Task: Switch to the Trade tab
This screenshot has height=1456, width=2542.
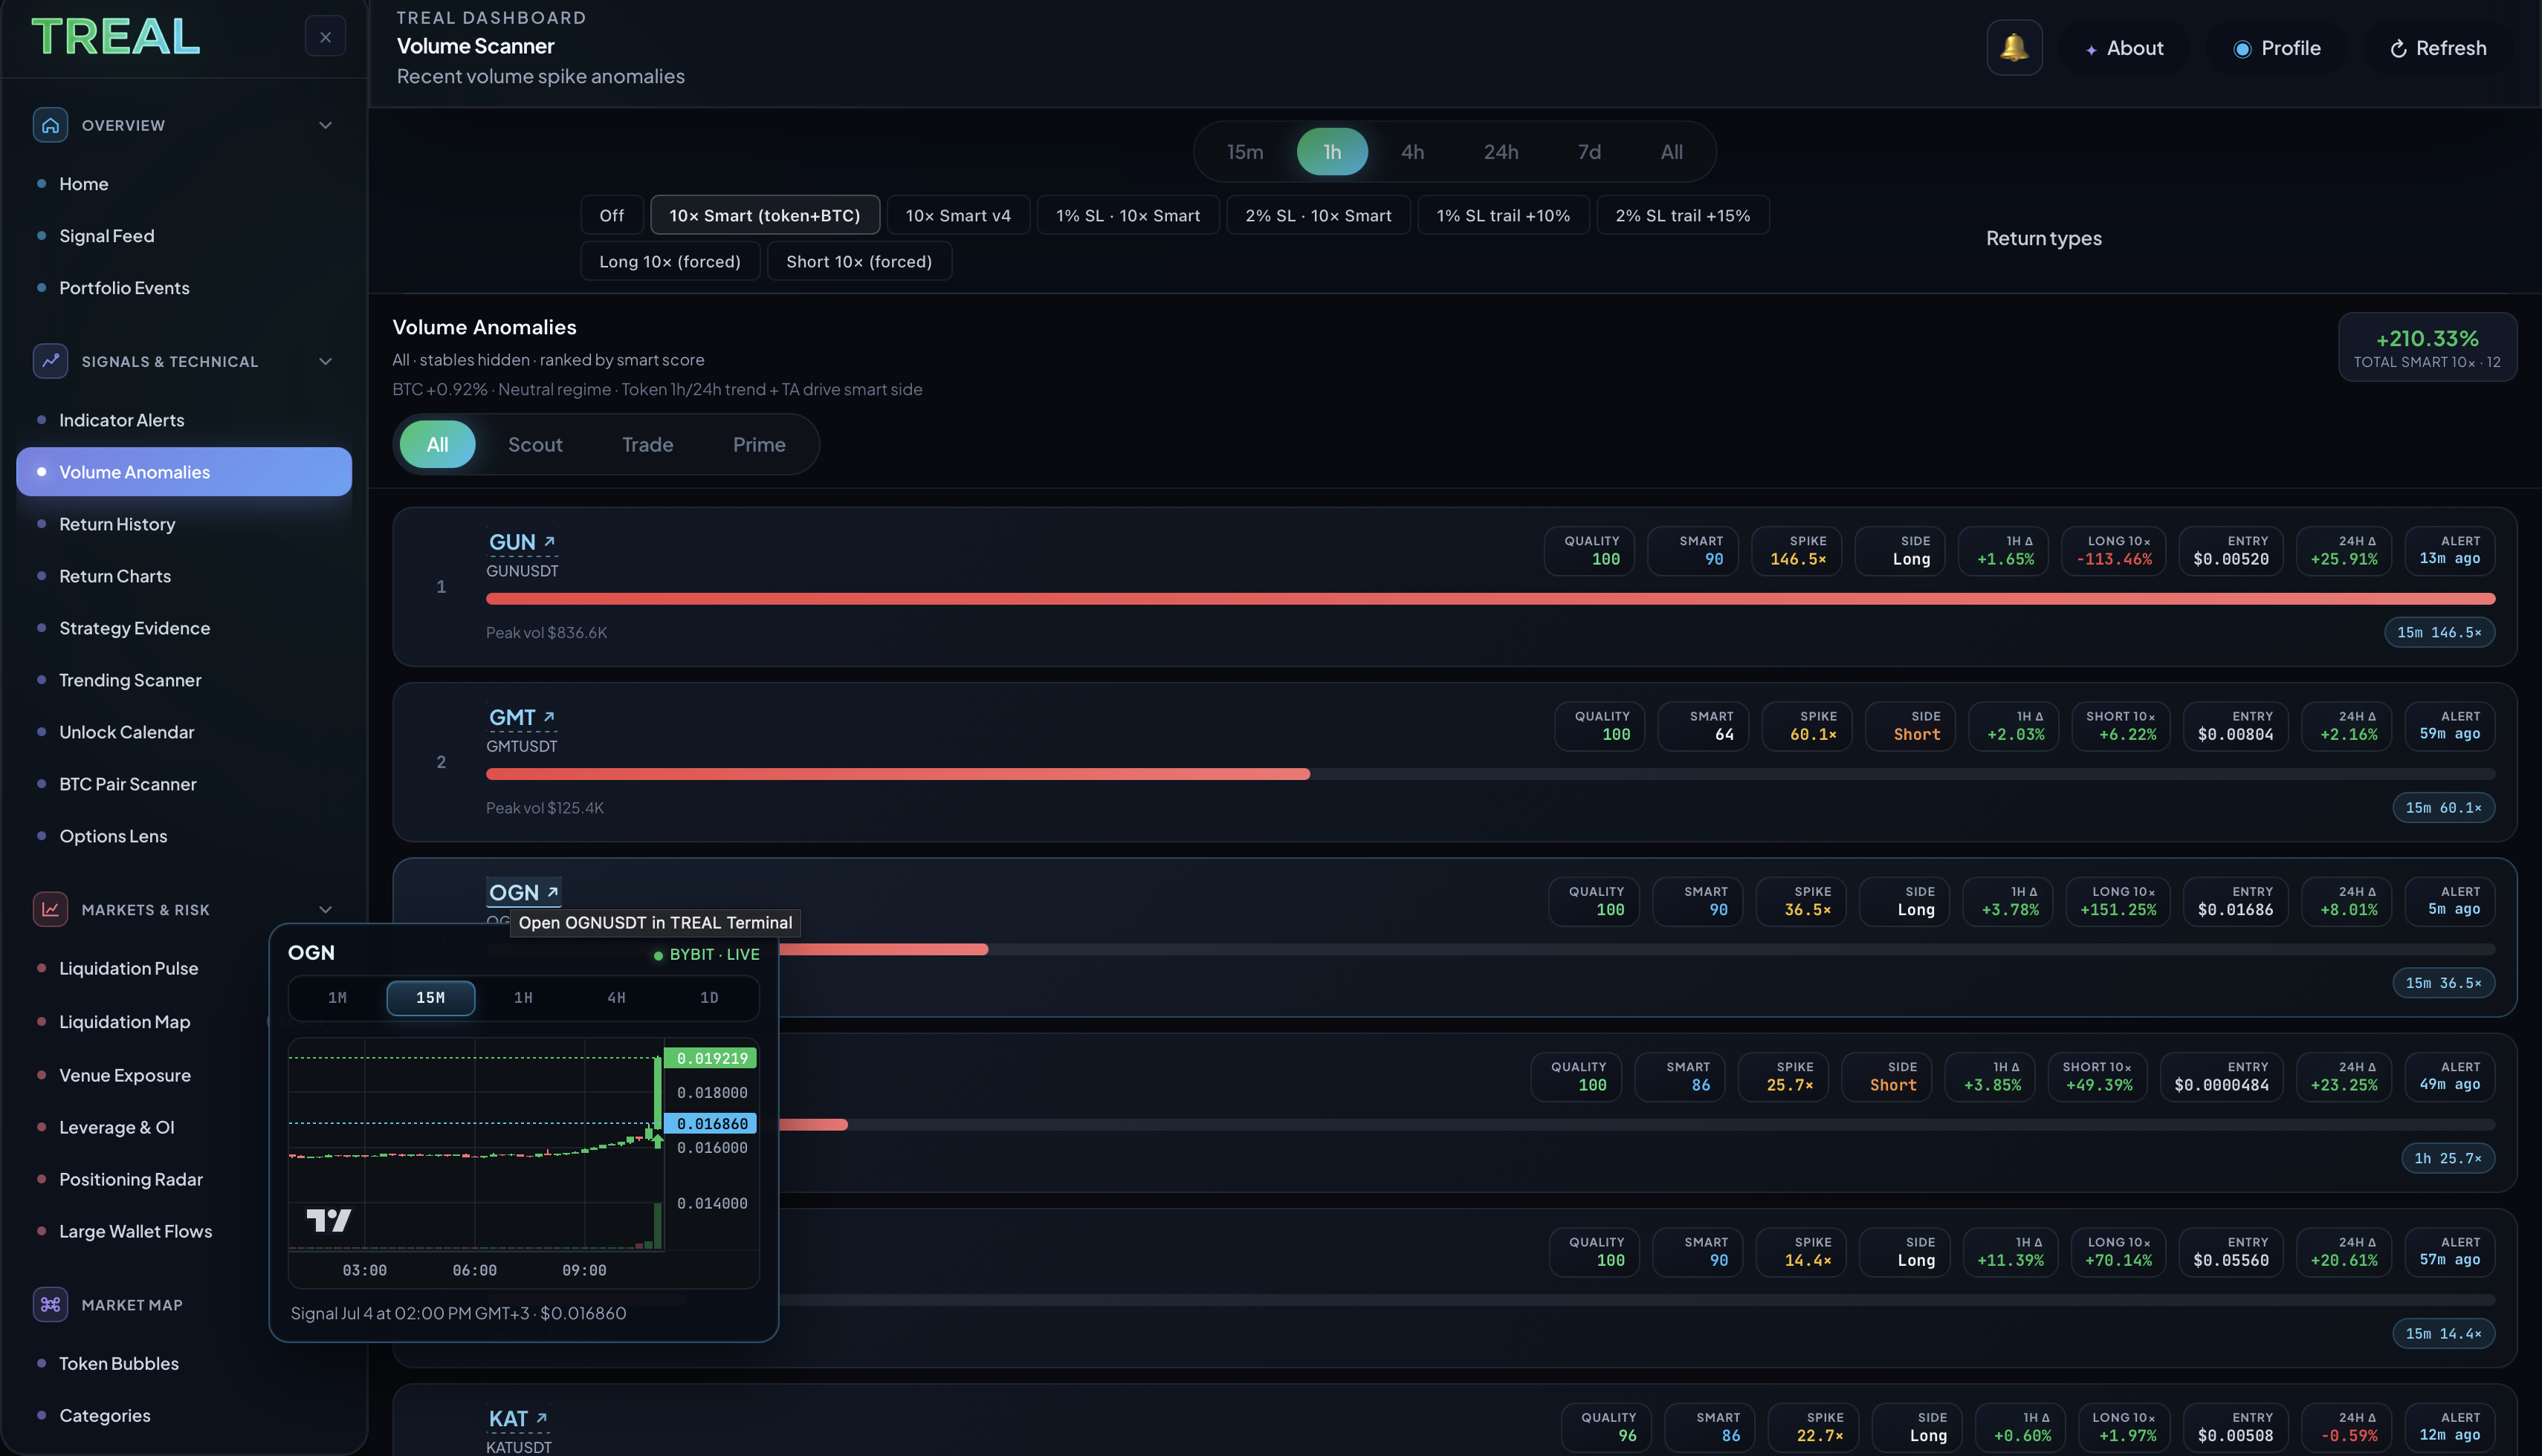Action: [647, 444]
